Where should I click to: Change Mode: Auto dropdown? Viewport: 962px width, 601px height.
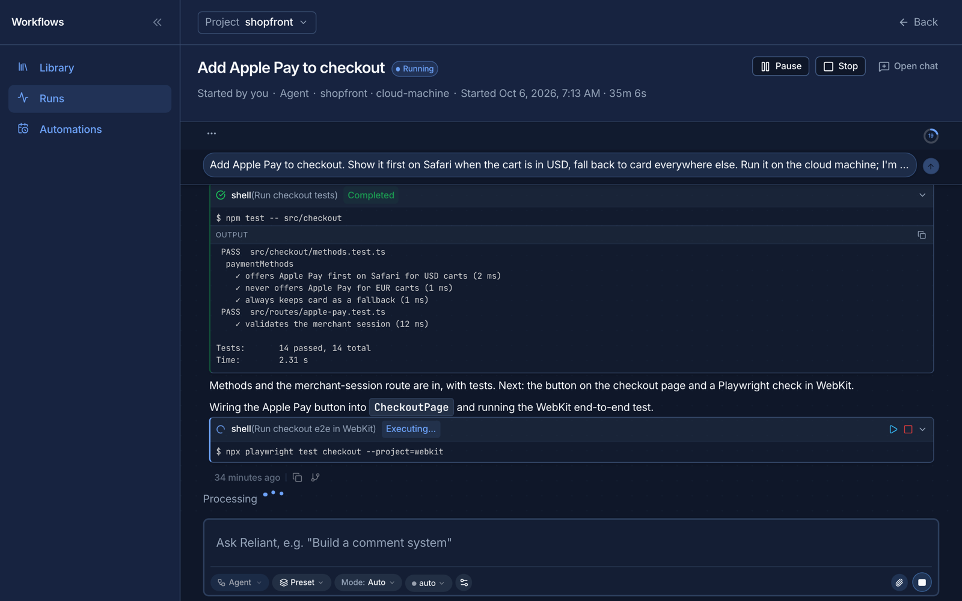pyautogui.click(x=368, y=582)
